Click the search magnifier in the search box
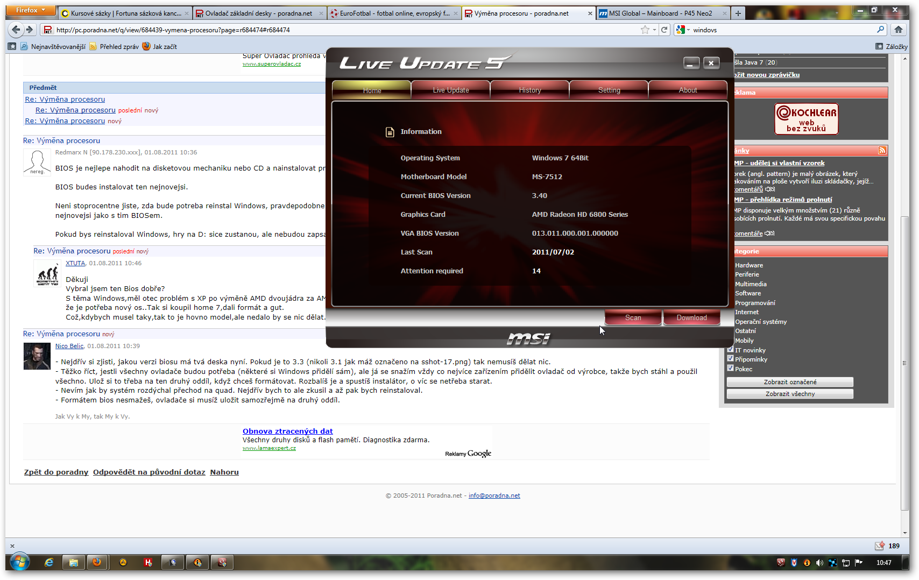The height and width of the screenshot is (580, 919). [881, 30]
